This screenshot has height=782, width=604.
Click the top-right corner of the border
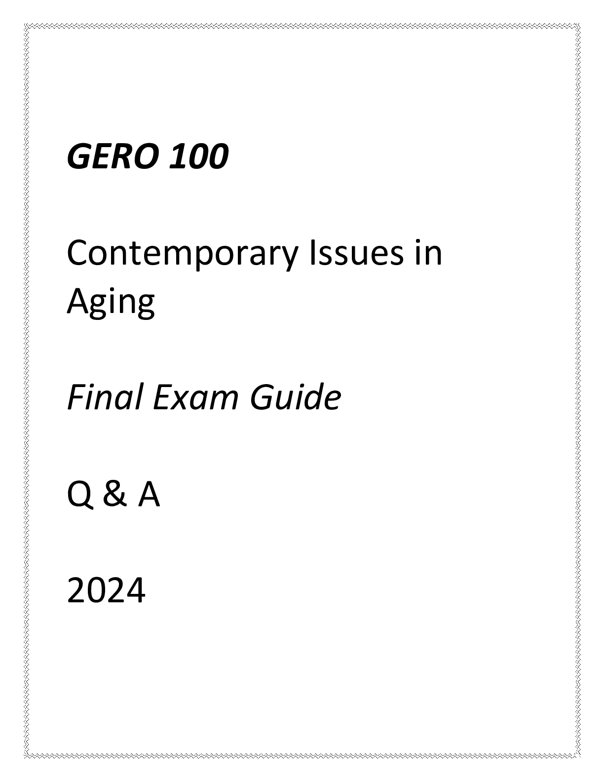pyautogui.click(x=578, y=25)
